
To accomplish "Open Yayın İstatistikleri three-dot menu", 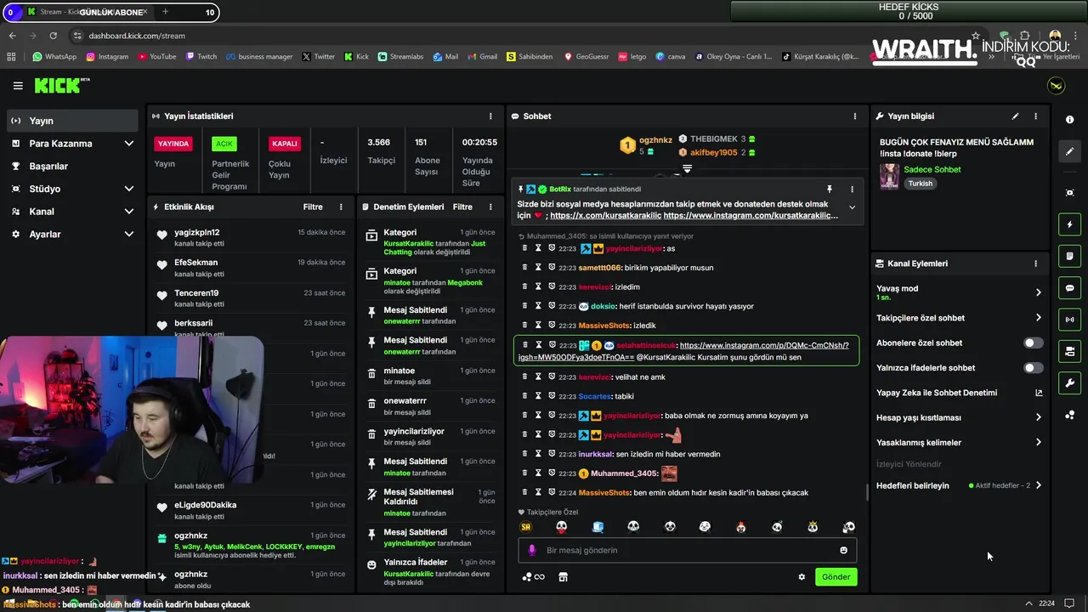I will [490, 116].
